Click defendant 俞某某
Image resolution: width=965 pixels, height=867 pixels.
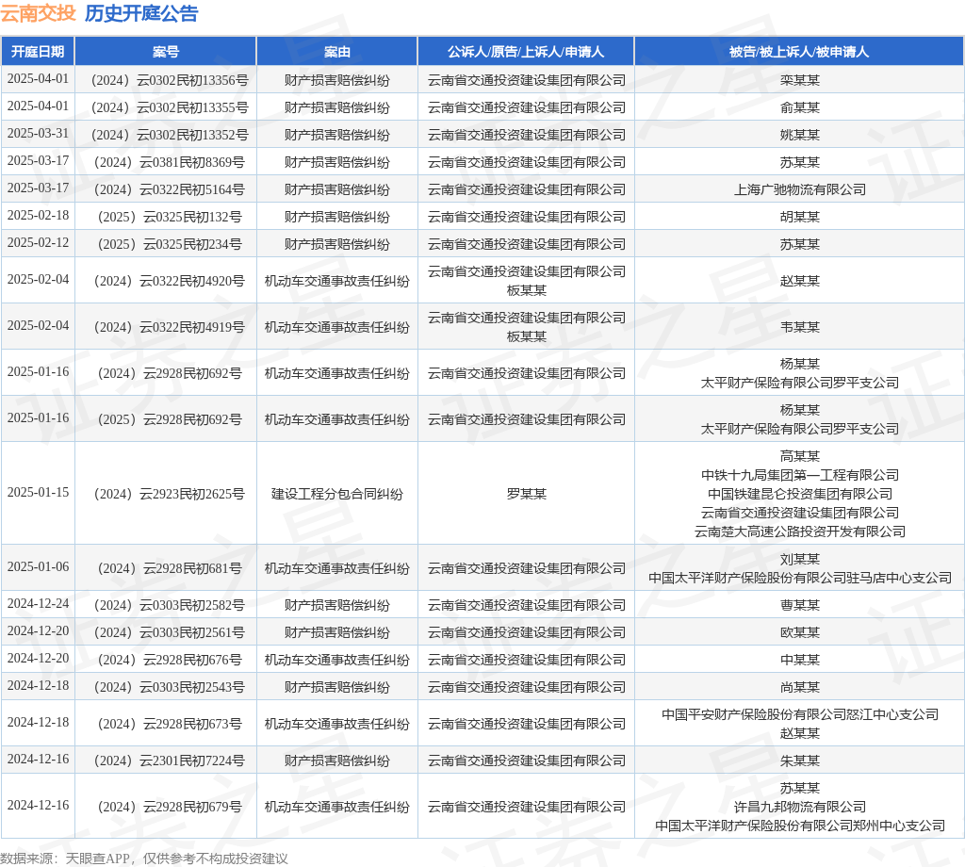click(x=799, y=107)
